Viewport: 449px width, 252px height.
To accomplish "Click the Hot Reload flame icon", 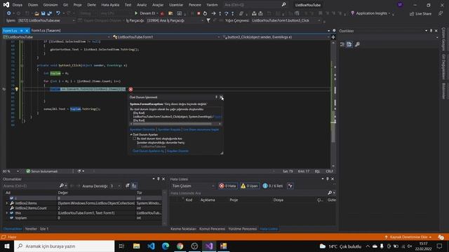I will tap(162, 13).
